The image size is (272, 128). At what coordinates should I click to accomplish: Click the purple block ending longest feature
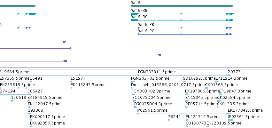tap(159, 55)
